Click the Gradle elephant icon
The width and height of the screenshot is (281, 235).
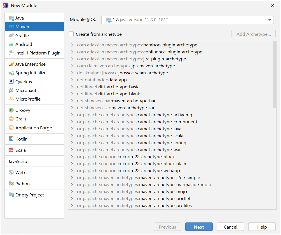[11, 35]
